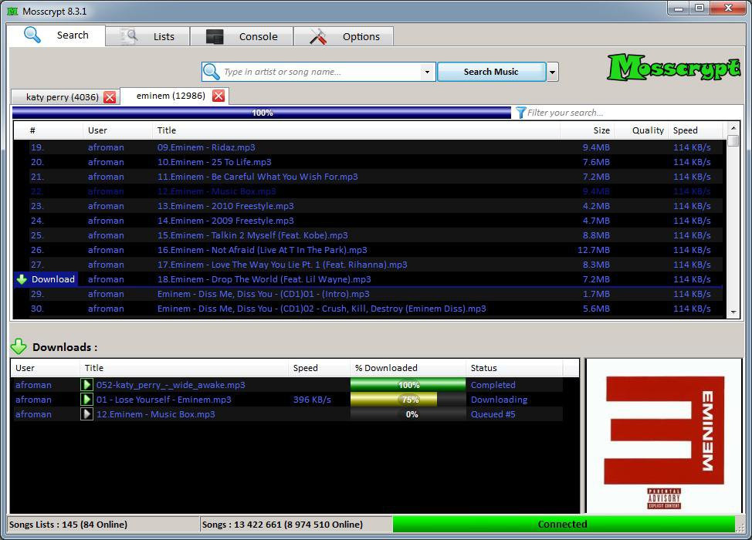752x540 pixels.
Task: Sort downloads by % Downloaded header
Action: coord(408,368)
